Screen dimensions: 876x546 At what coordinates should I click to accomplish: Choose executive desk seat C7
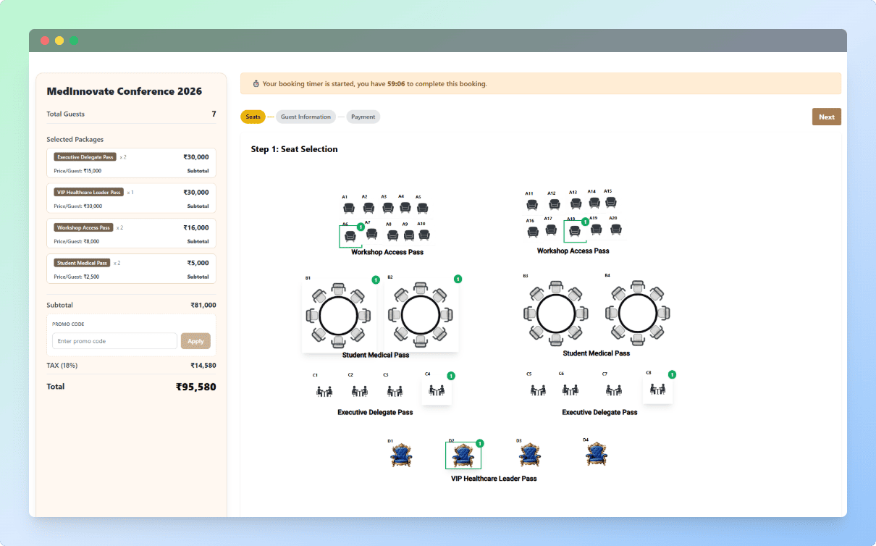tap(614, 390)
